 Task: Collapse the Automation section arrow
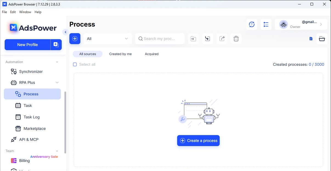pos(57,62)
